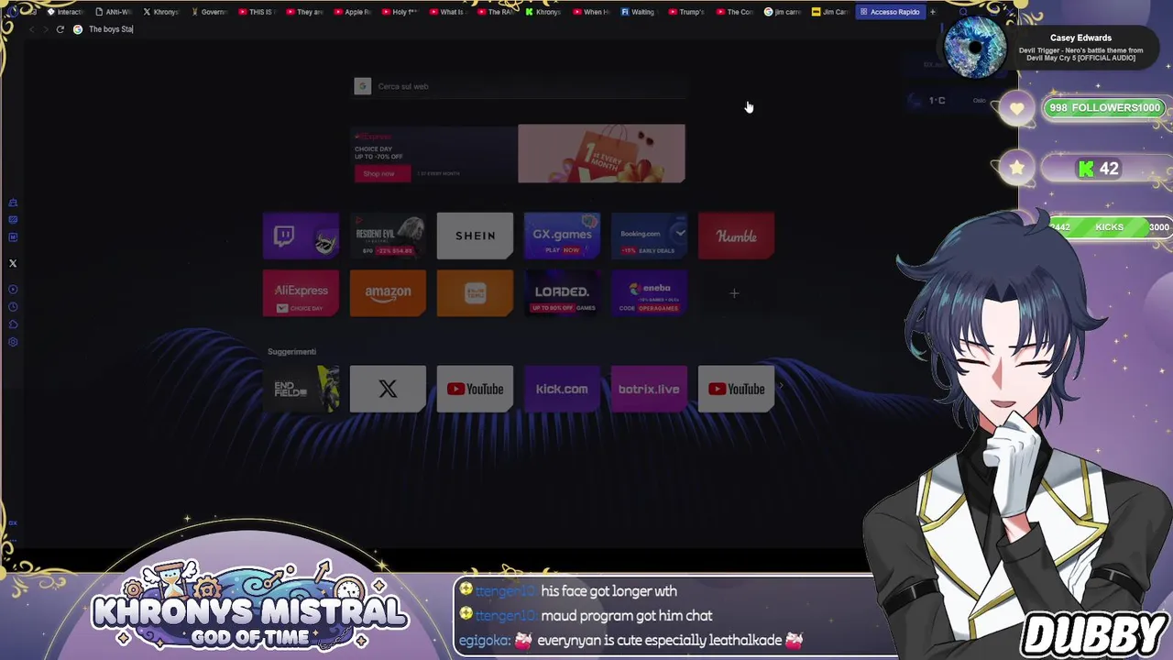Open GX Cleaner icon in sidebar
The width and height of the screenshot is (1173, 660).
(13, 203)
